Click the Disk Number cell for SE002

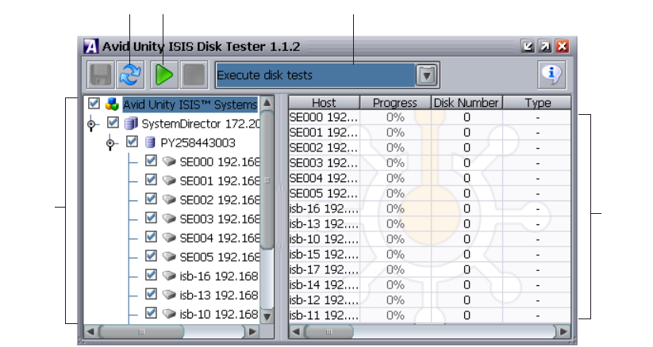point(467,147)
